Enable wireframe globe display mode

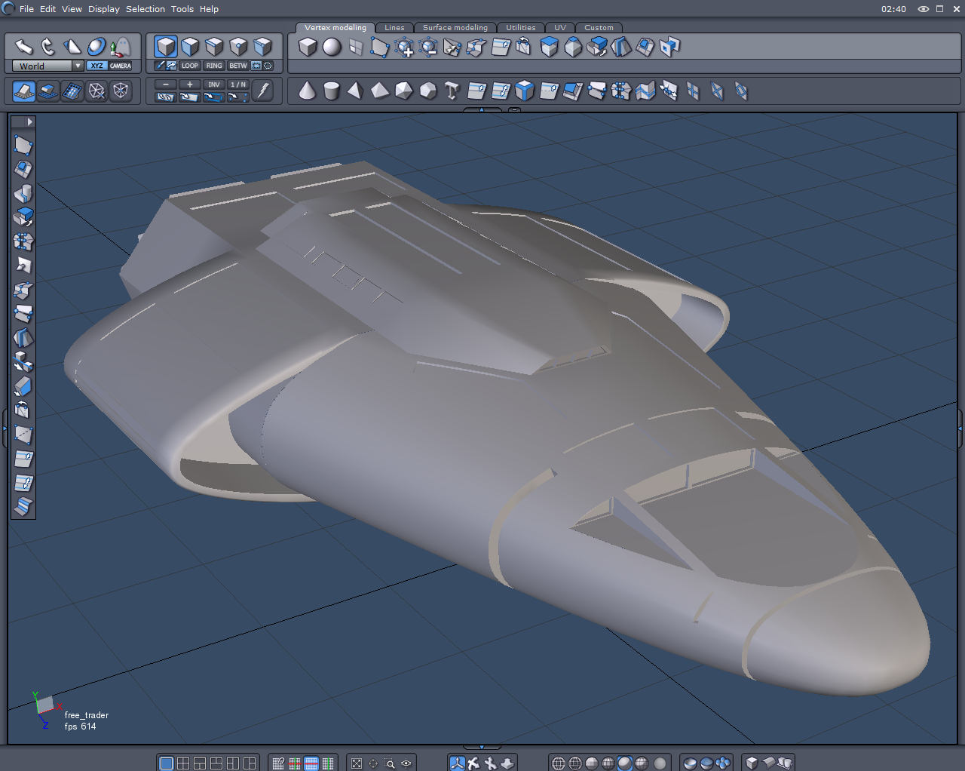click(x=559, y=763)
